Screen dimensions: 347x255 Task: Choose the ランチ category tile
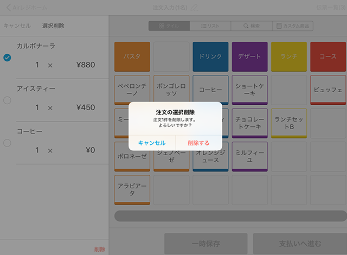[289, 56]
